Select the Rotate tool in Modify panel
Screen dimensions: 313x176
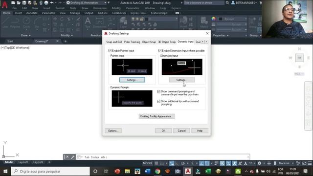tap(62, 19)
